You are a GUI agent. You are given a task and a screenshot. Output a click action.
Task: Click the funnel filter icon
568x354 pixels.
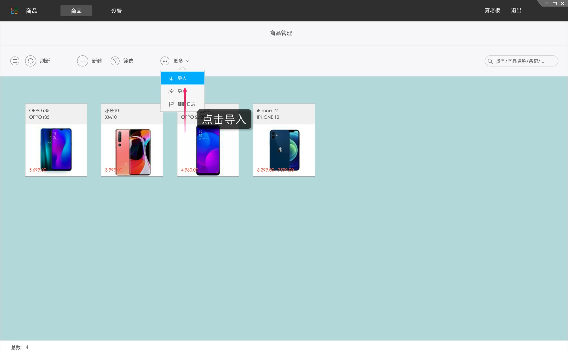tap(115, 61)
